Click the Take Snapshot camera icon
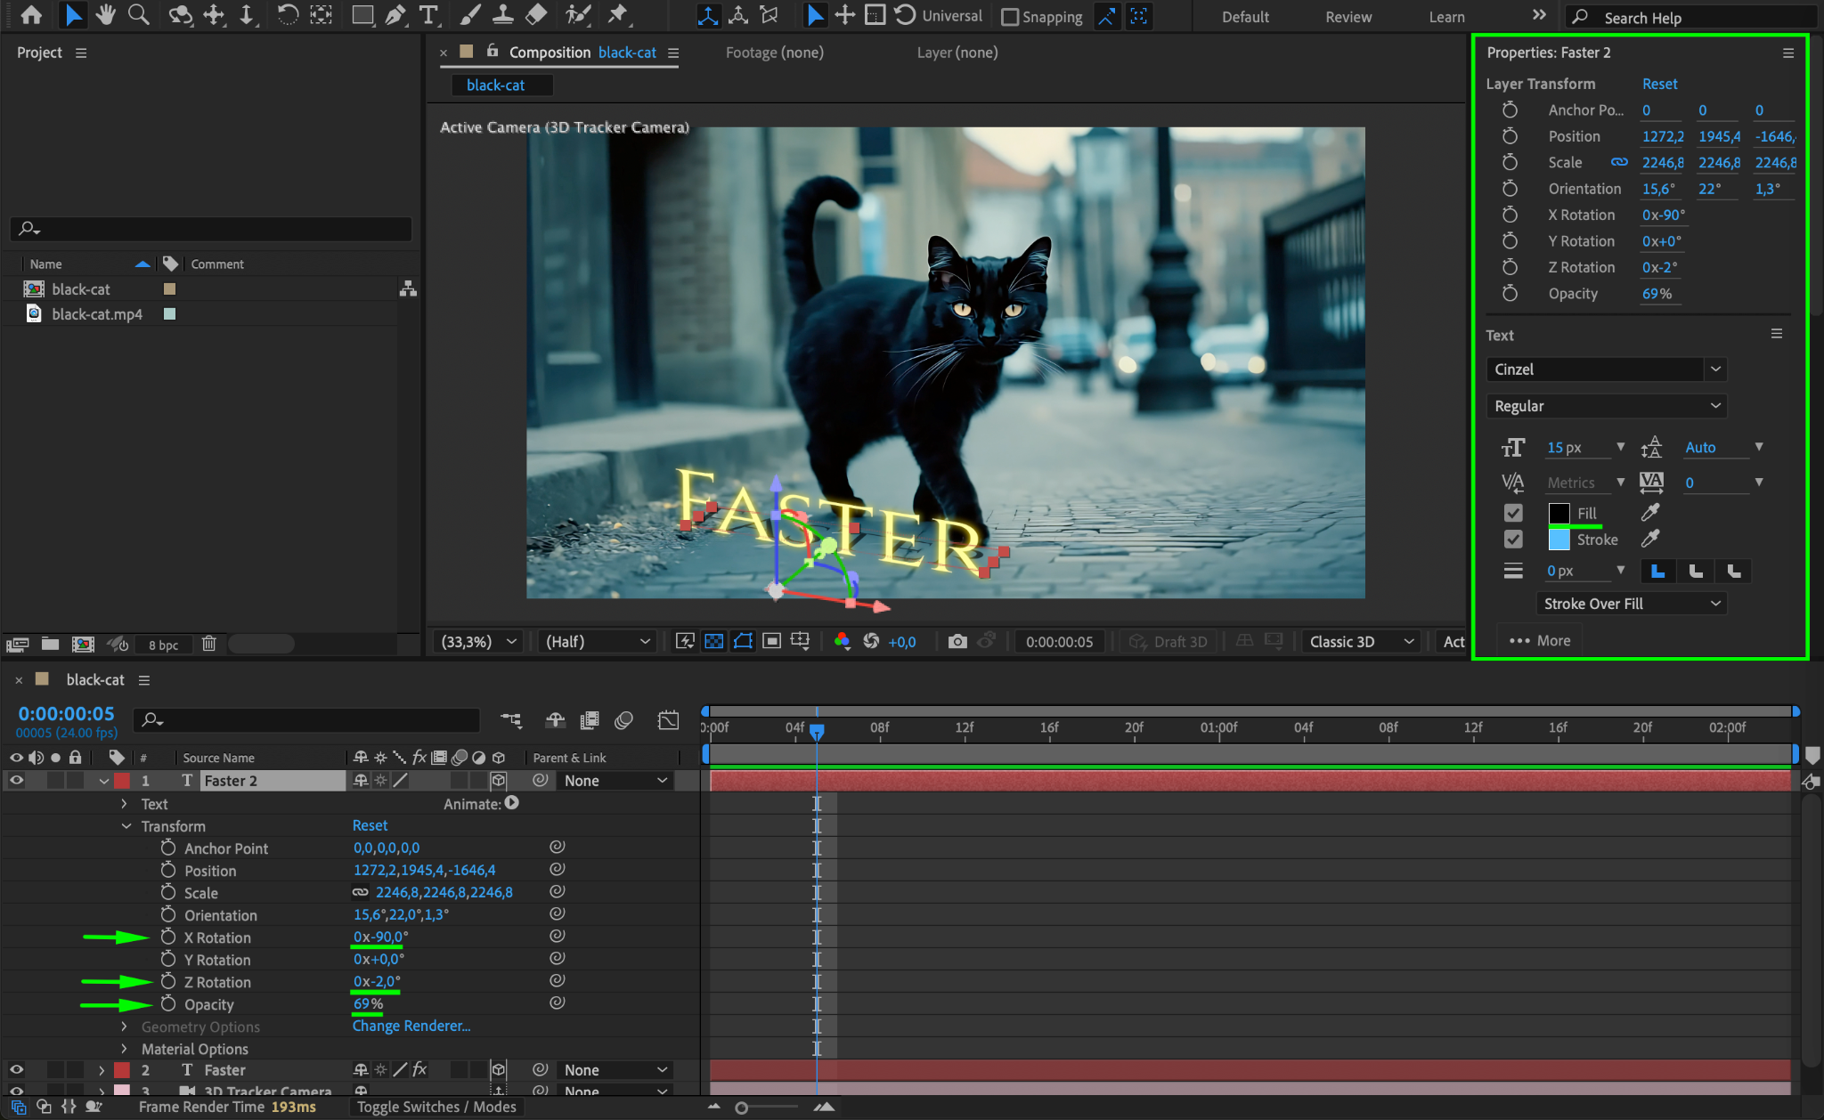Screen dimensions: 1824x1120 [957, 641]
